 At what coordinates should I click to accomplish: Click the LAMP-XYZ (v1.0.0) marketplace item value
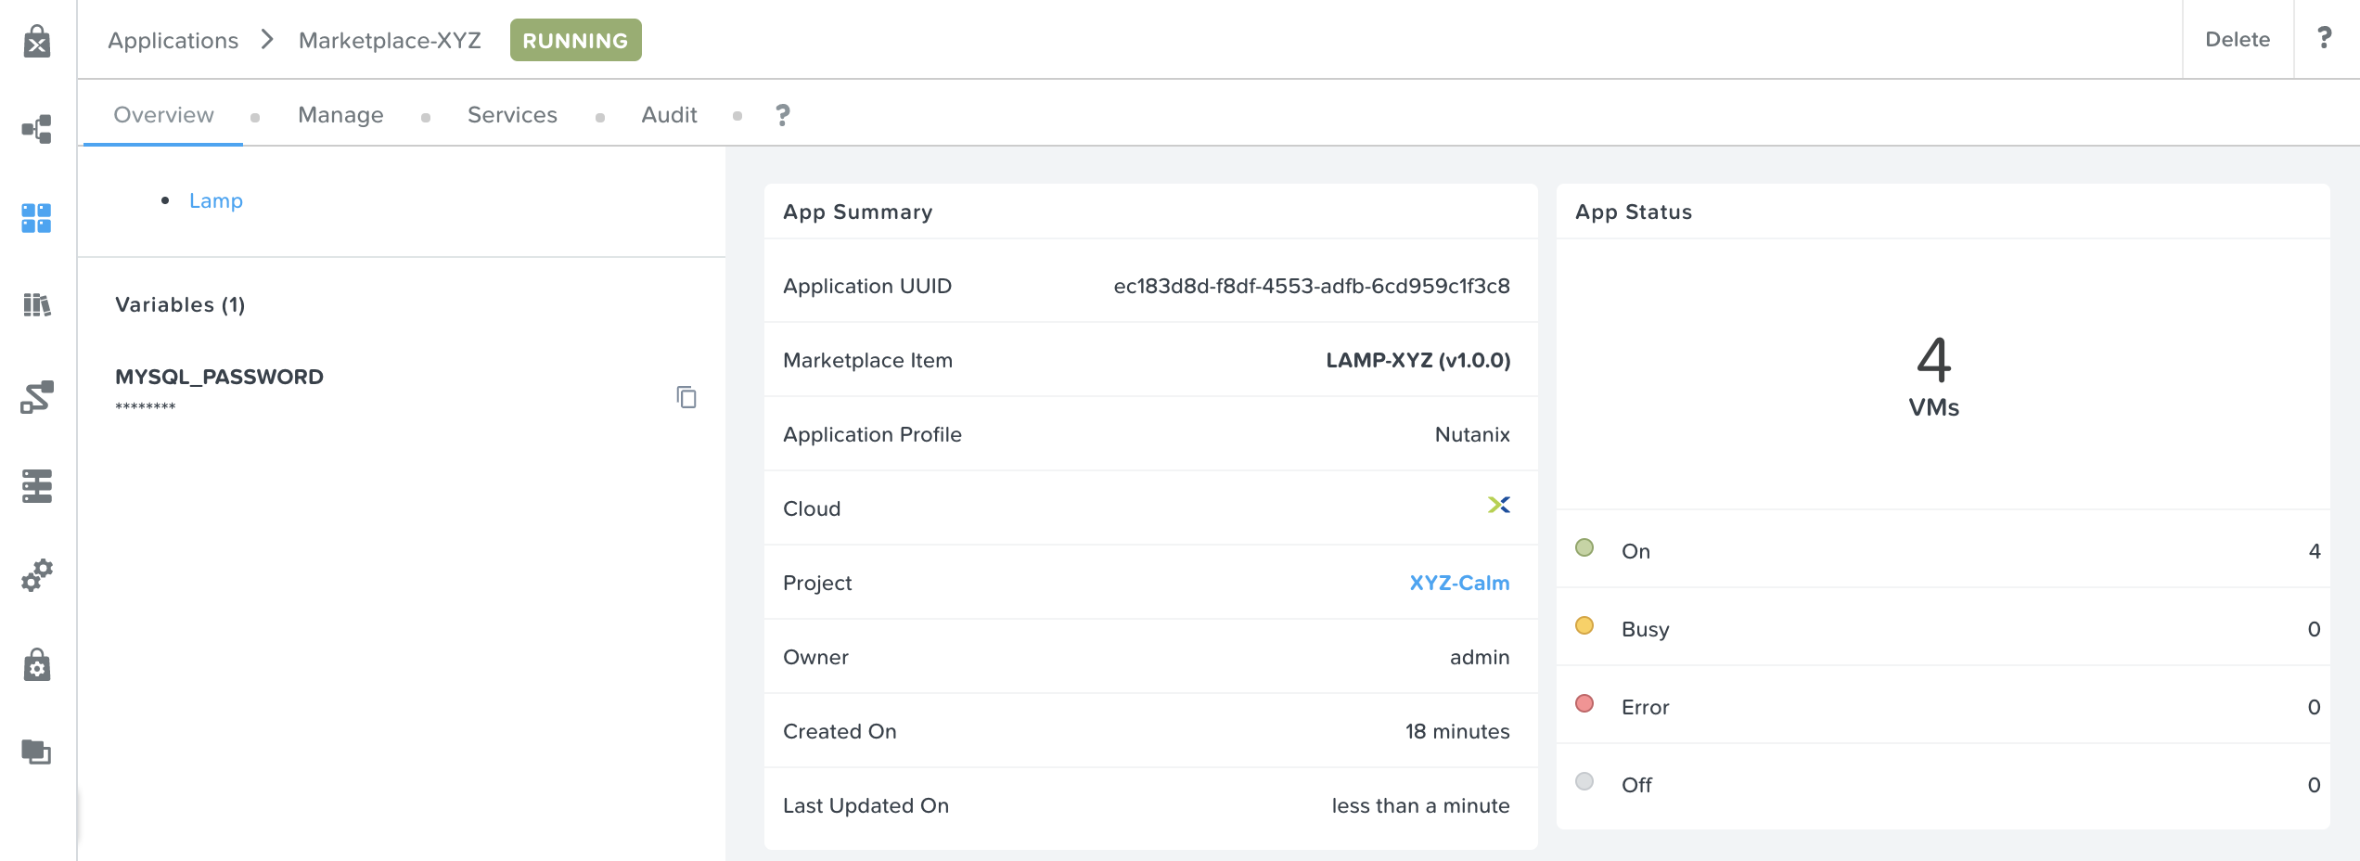pos(1418,360)
